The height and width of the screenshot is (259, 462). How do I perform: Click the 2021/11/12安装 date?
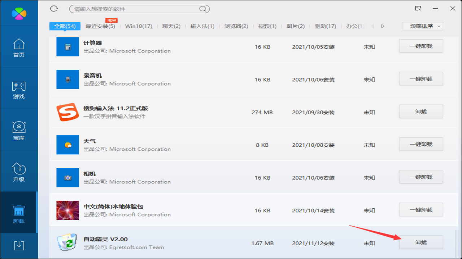(x=313, y=243)
